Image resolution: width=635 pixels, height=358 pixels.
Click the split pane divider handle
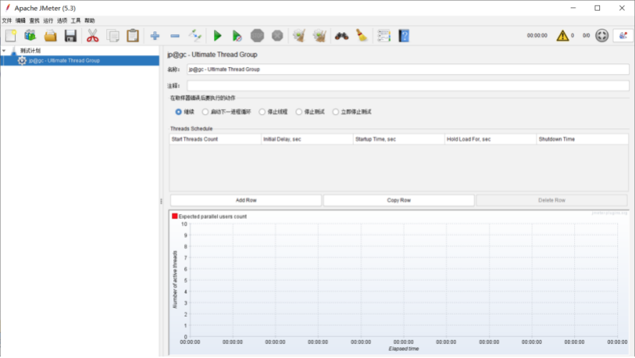[x=161, y=201]
